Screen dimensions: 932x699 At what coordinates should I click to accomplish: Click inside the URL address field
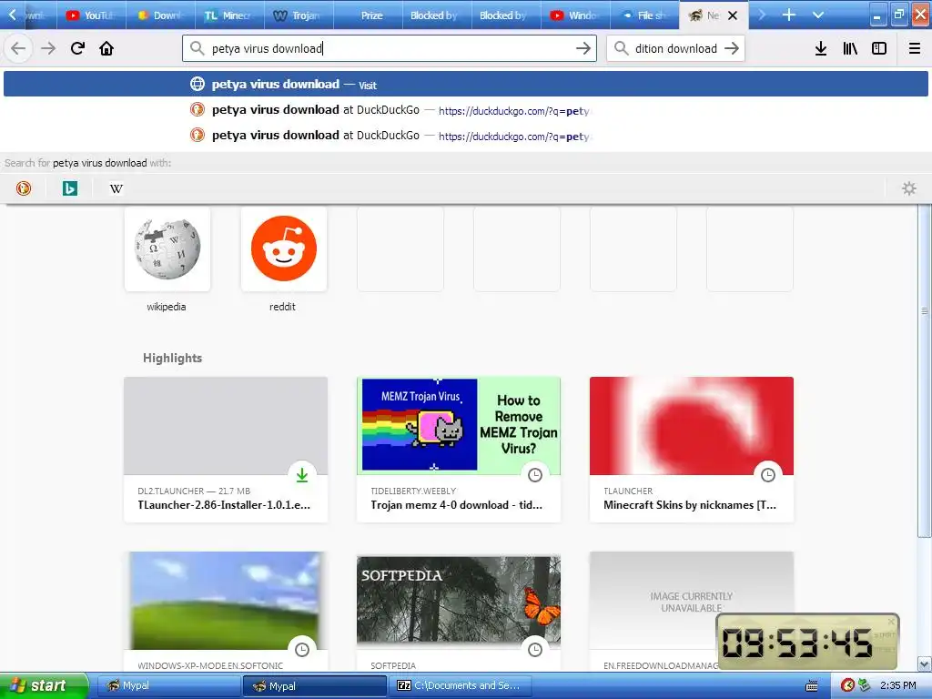click(x=390, y=49)
